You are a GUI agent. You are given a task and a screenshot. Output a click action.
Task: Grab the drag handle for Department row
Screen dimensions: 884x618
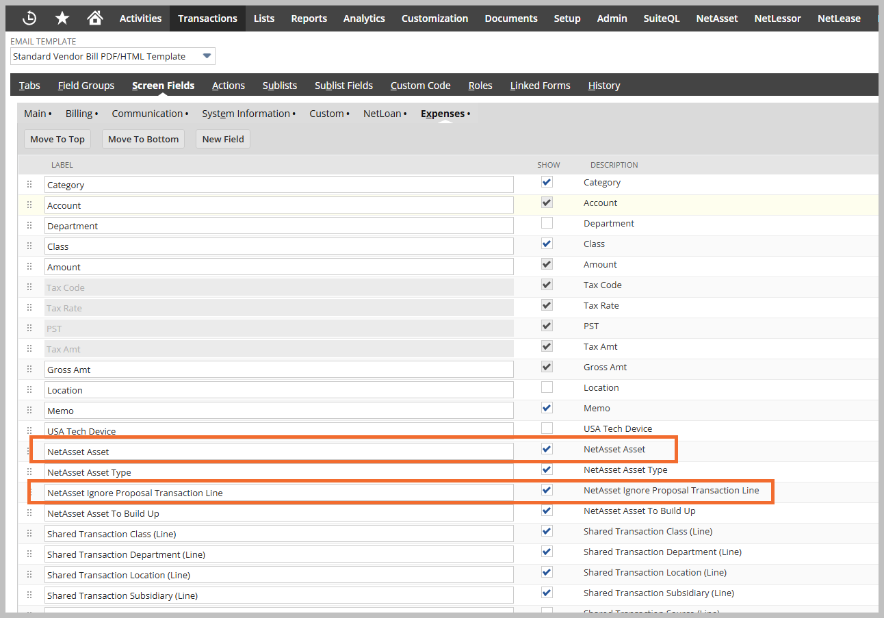tap(29, 226)
